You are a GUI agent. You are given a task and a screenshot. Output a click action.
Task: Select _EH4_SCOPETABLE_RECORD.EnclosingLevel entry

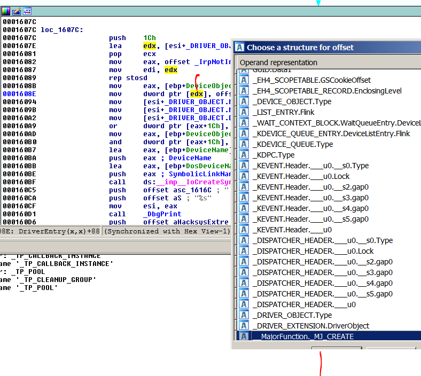point(327,91)
